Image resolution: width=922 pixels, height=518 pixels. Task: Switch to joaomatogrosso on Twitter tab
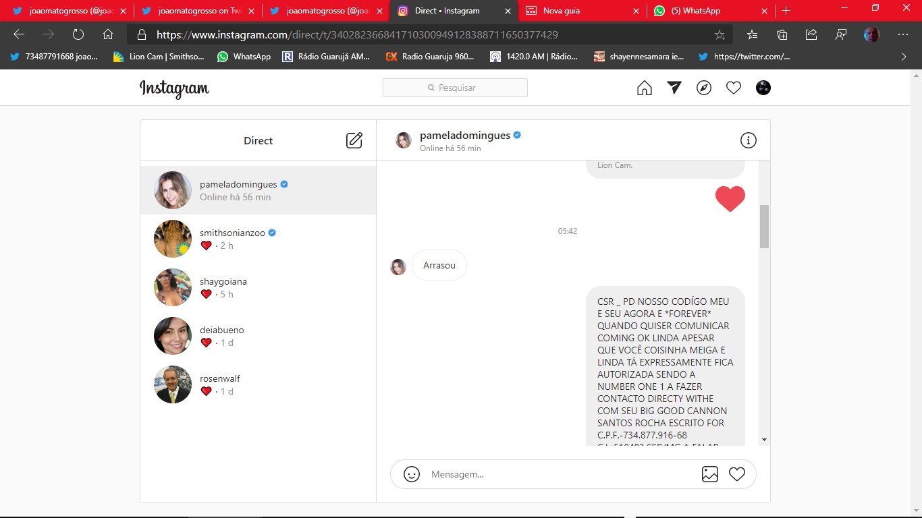198,11
